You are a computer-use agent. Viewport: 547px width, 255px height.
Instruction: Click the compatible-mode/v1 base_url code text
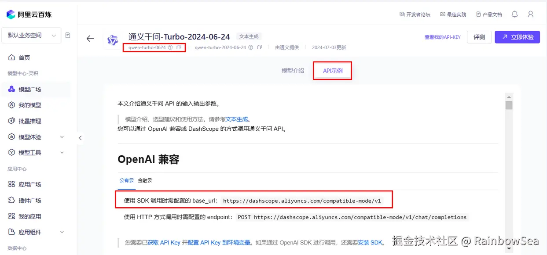click(302, 201)
